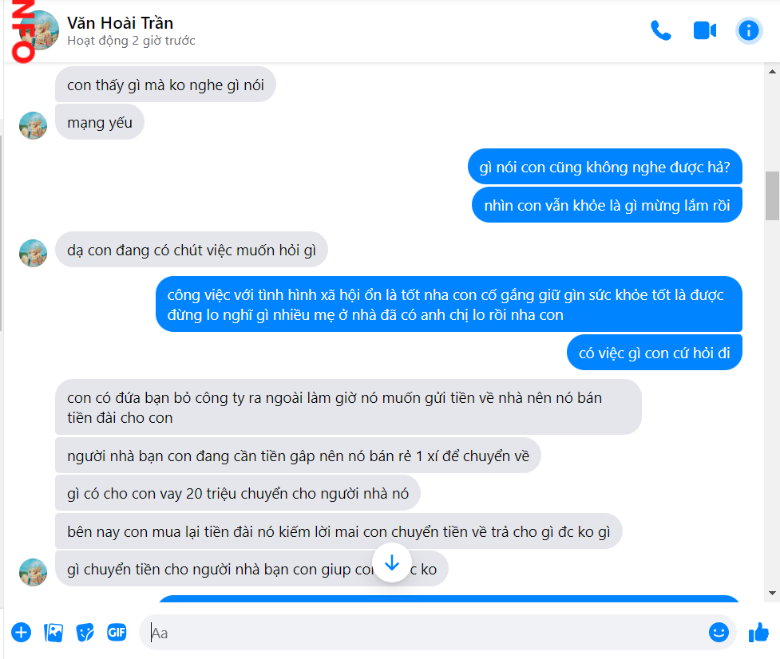Select the 'có việc gì con cứ hỏi đi' message
The width and height of the screenshot is (780, 659).
(x=654, y=353)
